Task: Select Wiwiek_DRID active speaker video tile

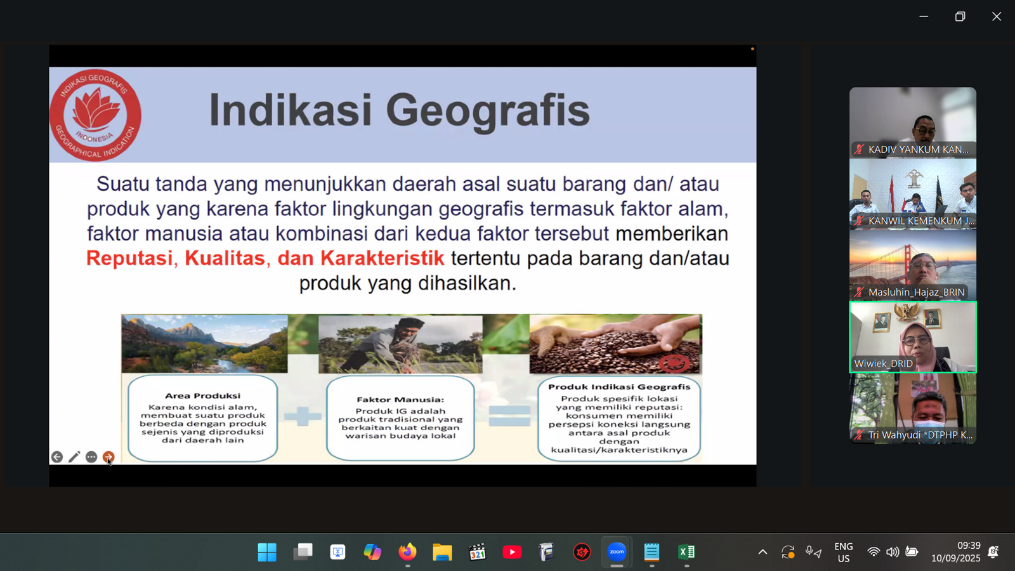Action: [x=912, y=336]
